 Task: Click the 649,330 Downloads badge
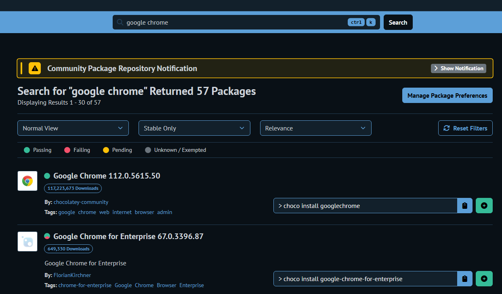pos(68,249)
